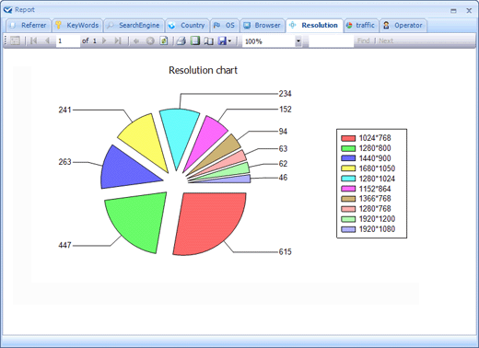Image resolution: width=479 pixels, height=348 pixels.
Task: Click the back to parent report arrow
Action: point(136,41)
